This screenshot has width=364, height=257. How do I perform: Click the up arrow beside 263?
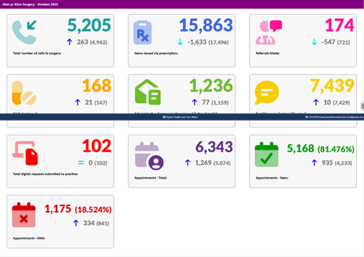tap(70, 42)
